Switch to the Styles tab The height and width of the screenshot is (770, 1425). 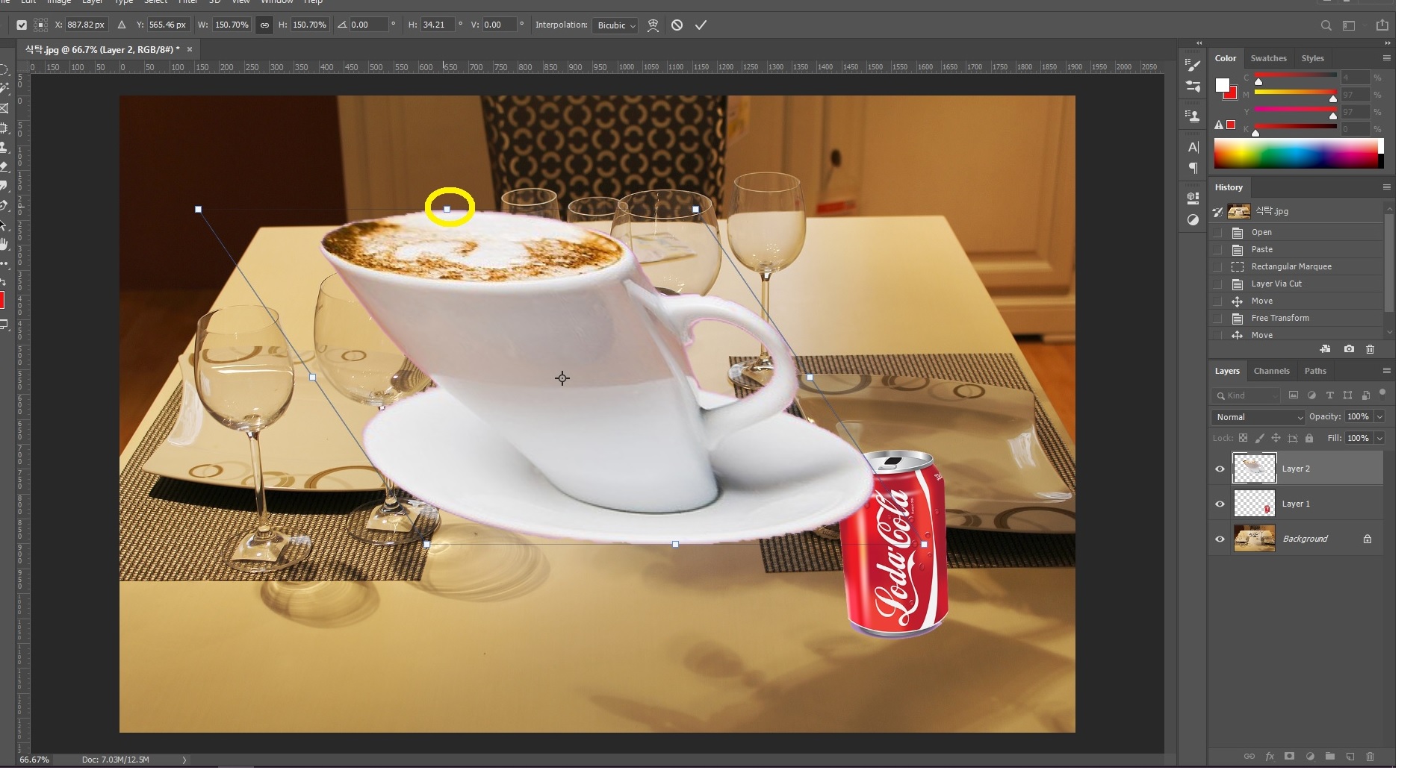1312,58
